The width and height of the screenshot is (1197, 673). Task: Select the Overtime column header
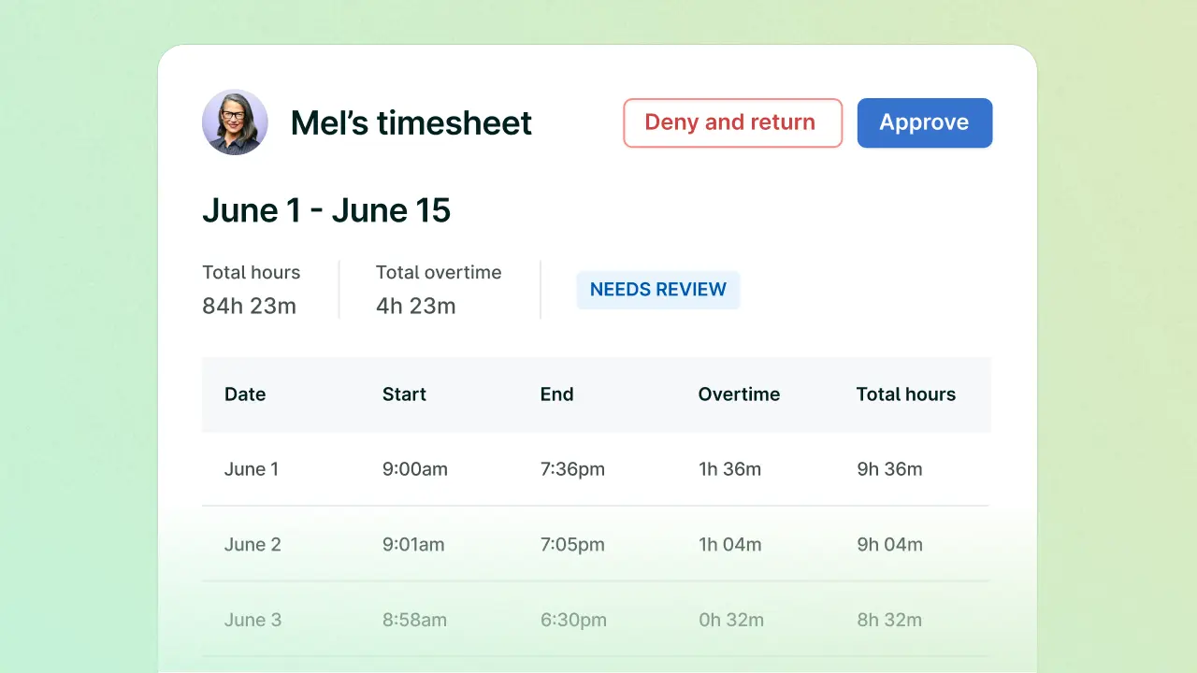(x=739, y=394)
